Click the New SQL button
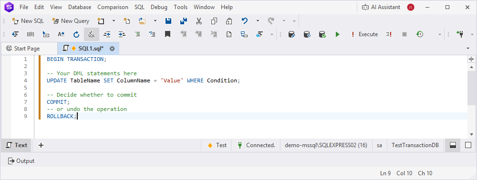The height and width of the screenshot is (180, 477). [x=28, y=21]
